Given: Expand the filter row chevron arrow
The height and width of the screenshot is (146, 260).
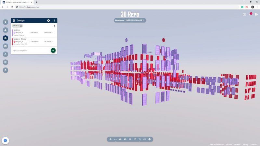Looking at the screenshot, I should (x=55, y=26).
